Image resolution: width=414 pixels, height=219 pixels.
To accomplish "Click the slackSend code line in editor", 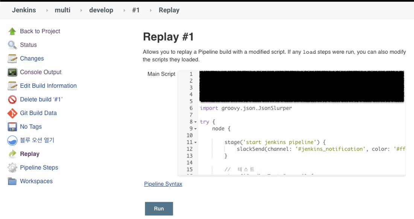I will point(321,149).
